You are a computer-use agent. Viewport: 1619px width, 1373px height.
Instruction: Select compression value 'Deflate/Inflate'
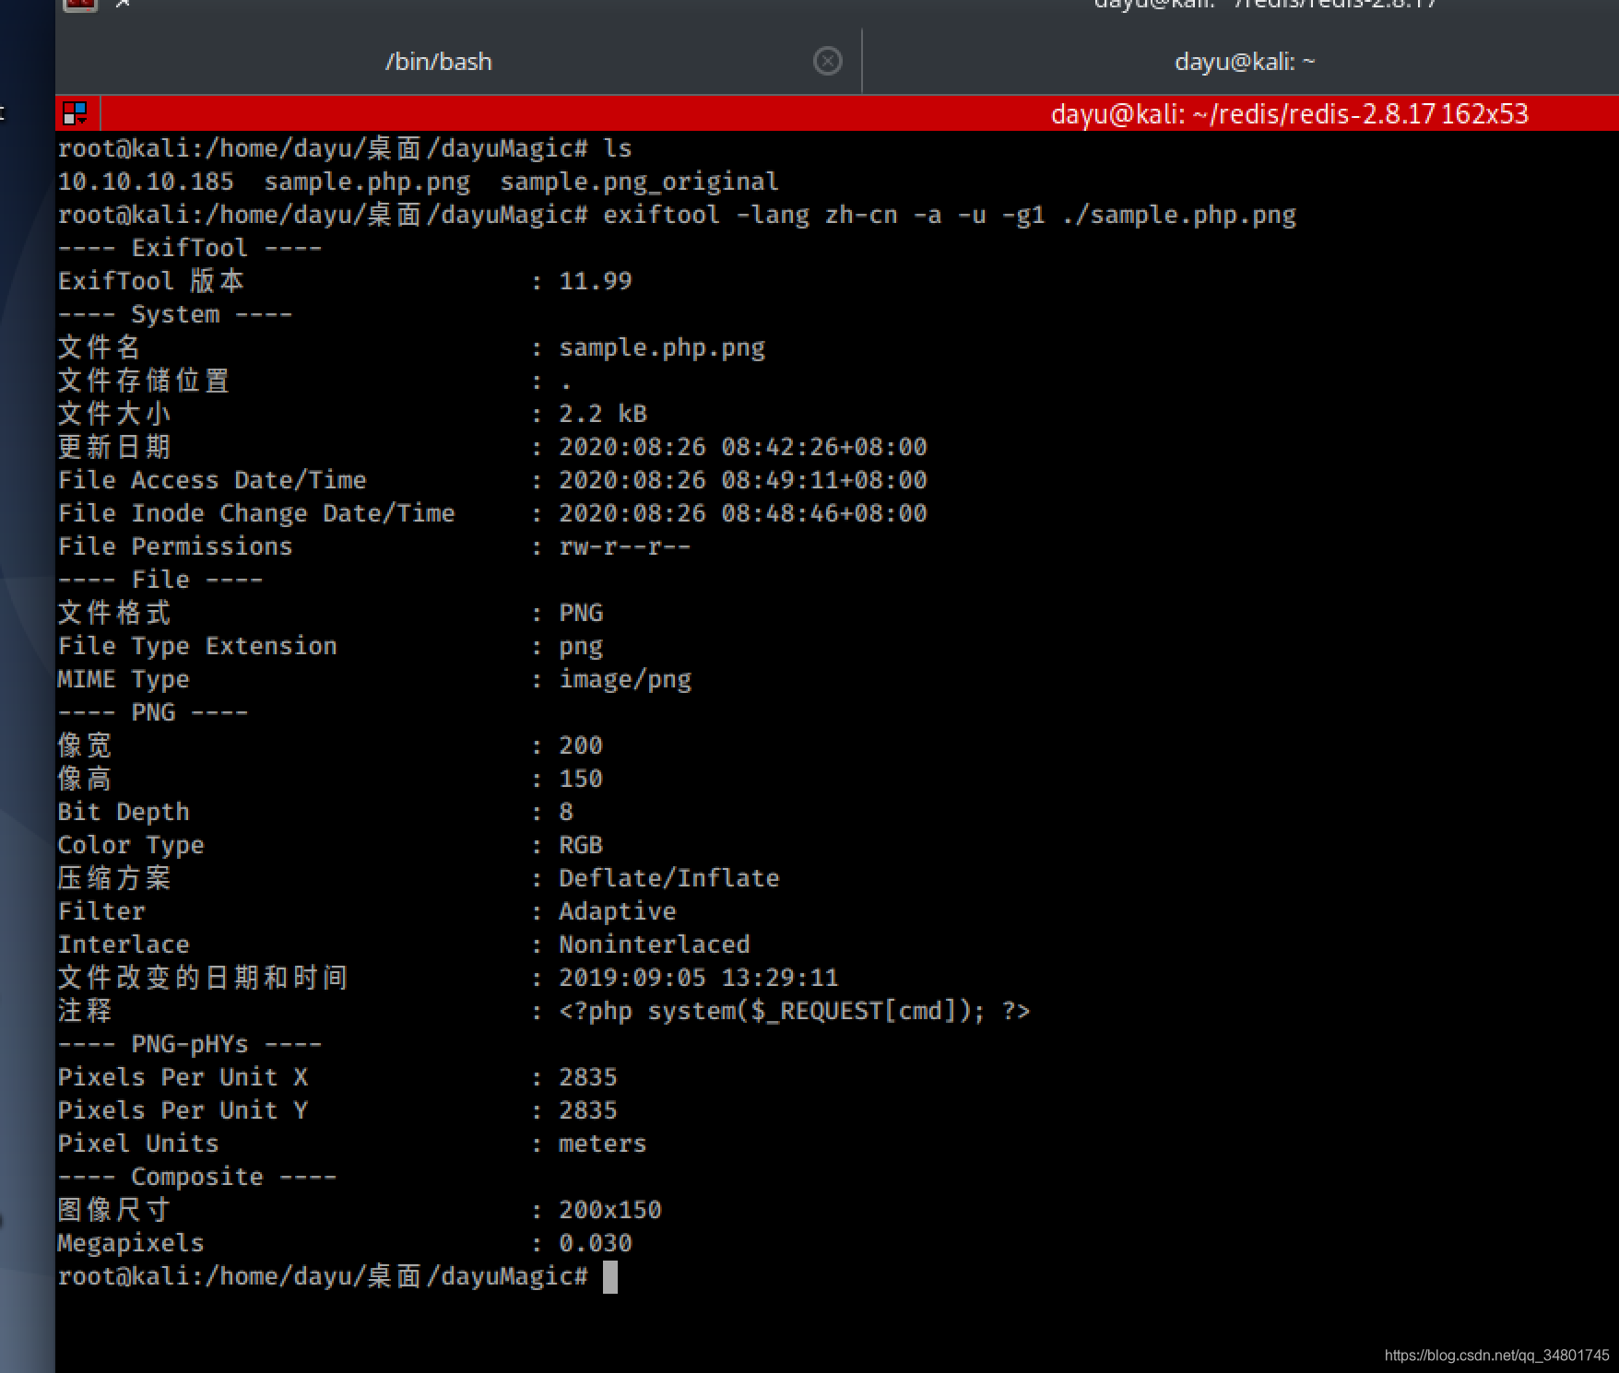click(x=669, y=878)
